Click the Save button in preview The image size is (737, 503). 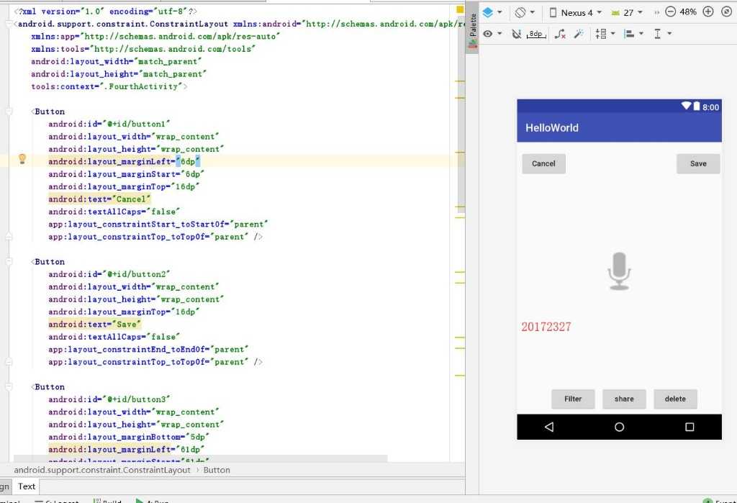point(698,163)
